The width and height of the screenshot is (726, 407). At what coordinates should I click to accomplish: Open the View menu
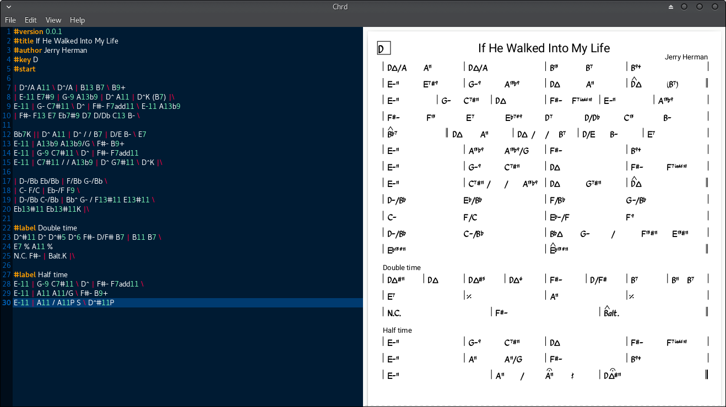point(53,20)
